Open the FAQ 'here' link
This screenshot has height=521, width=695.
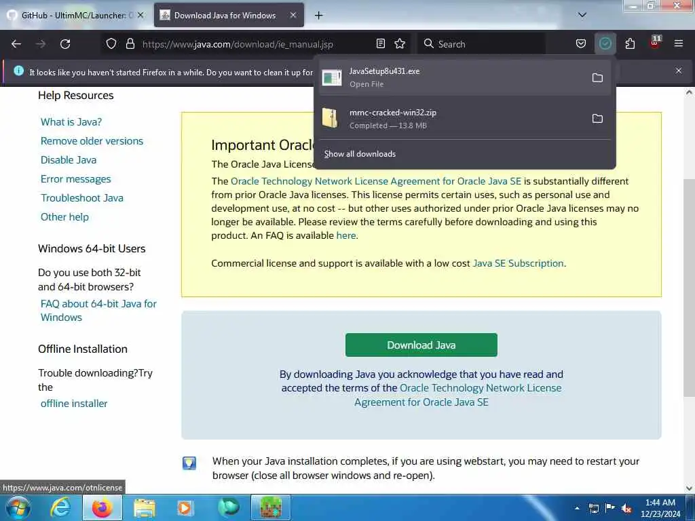point(346,235)
